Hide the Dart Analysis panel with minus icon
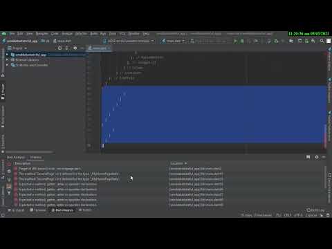This screenshot has width=332, height=249. [324, 157]
